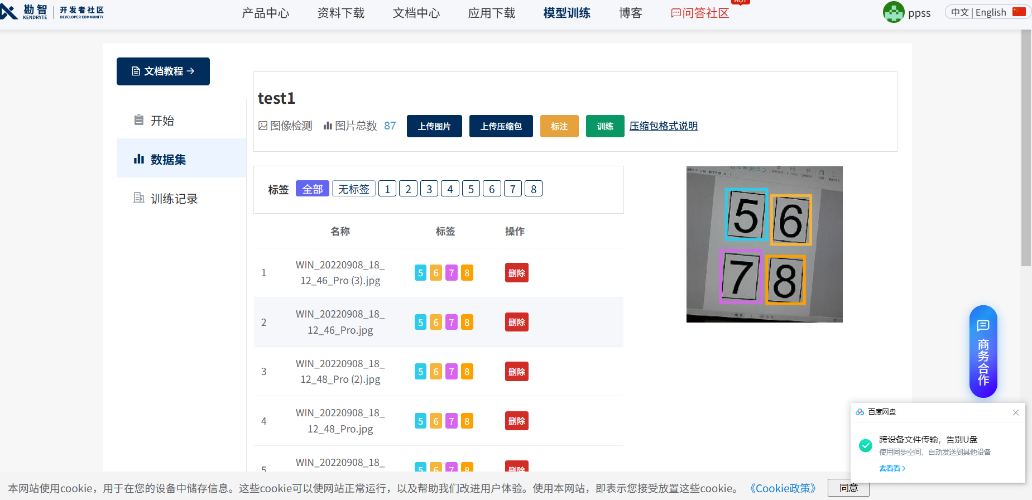Delete row 3 image with 删除
Screen dimensions: 1032x500
point(517,372)
